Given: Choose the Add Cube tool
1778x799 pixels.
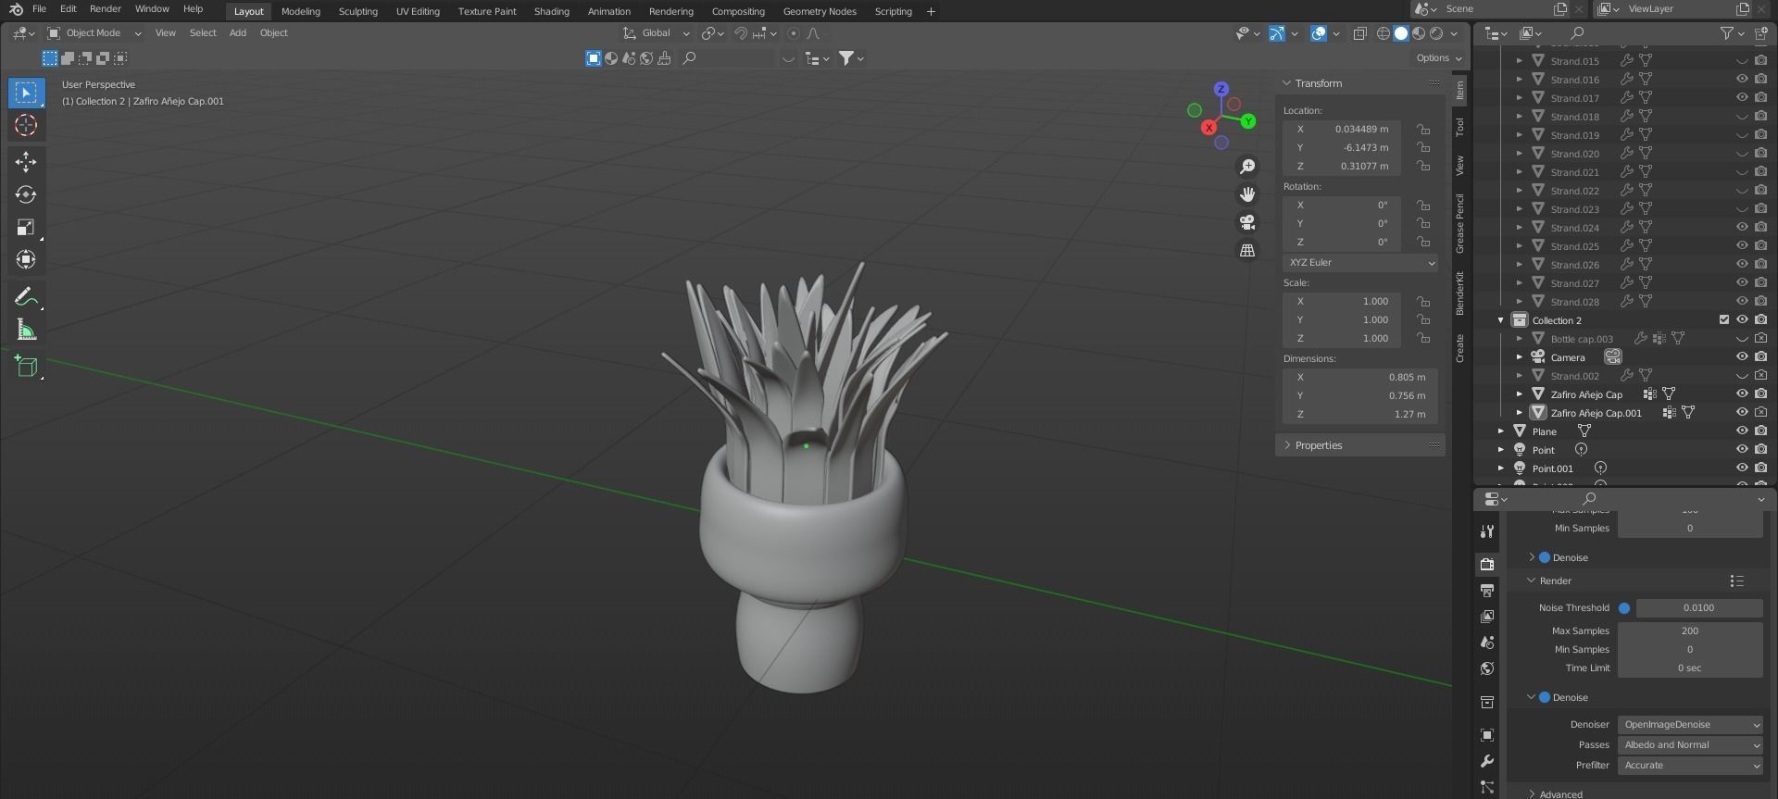Looking at the screenshot, I should pos(26,367).
